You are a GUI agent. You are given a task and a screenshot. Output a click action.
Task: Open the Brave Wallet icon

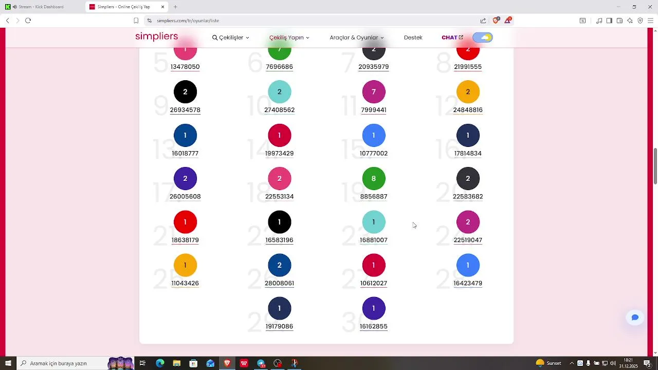(x=619, y=21)
